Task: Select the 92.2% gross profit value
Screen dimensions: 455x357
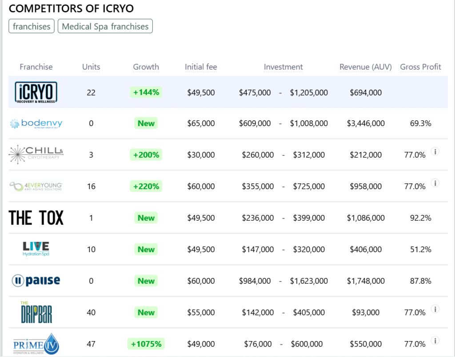Action: coord(420,218)
